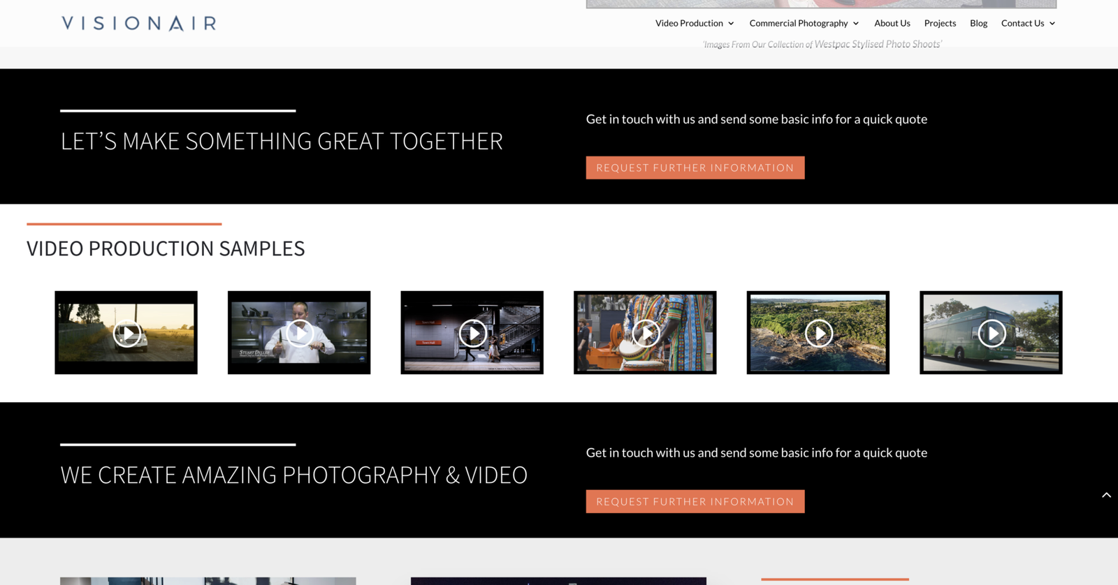1118x585 pixels.
Task: Play the aerial coastline video
Action: 818,333
